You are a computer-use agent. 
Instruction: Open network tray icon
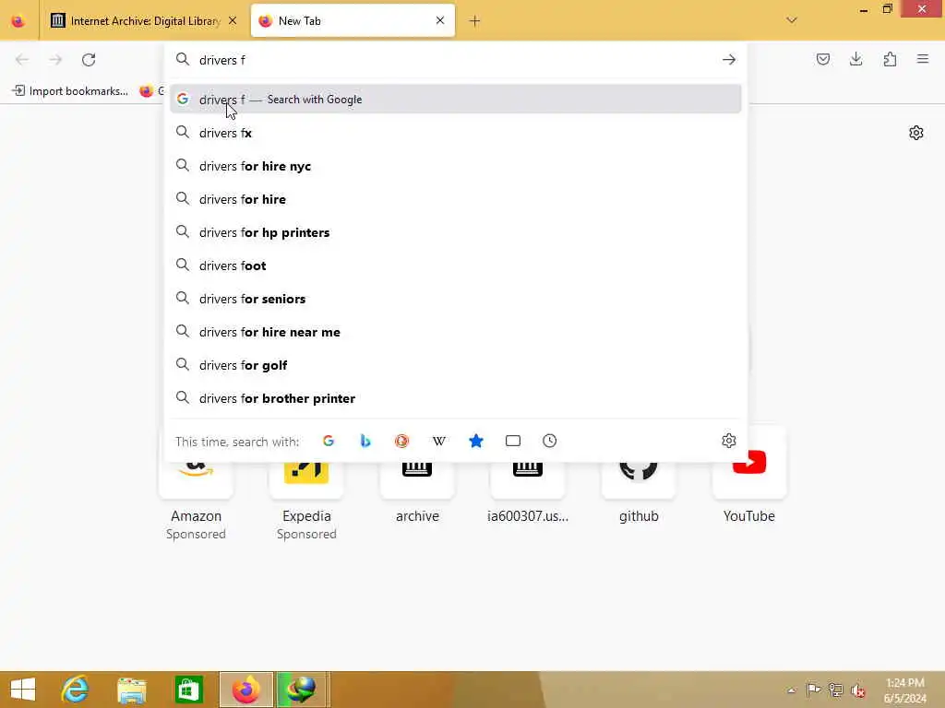point(835,690)
